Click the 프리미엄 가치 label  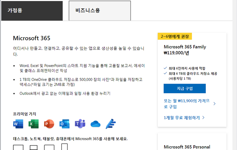click(24, 114)
